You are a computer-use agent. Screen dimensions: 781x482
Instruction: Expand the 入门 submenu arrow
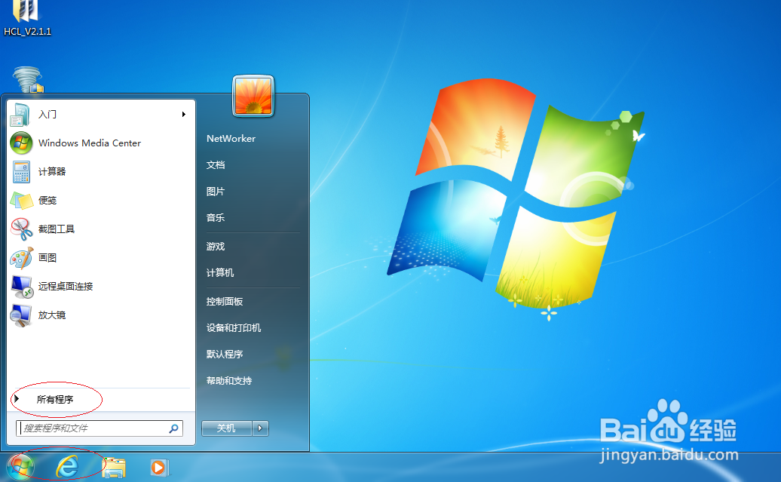point(184,114)
